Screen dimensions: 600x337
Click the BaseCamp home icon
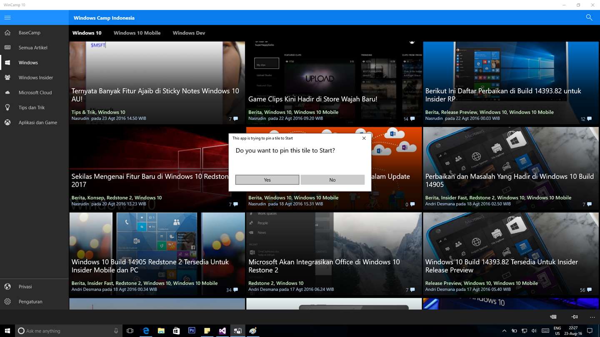(7, 32)
